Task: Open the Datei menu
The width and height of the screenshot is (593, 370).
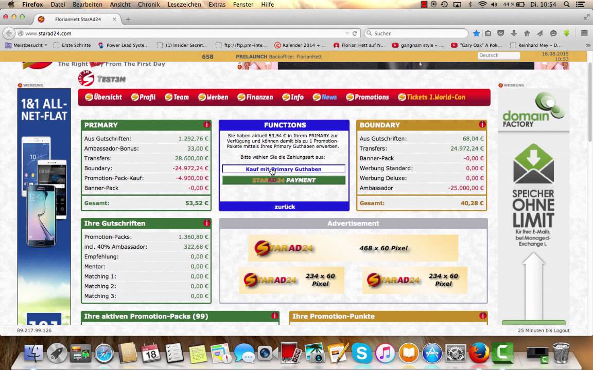Action: 58,4
